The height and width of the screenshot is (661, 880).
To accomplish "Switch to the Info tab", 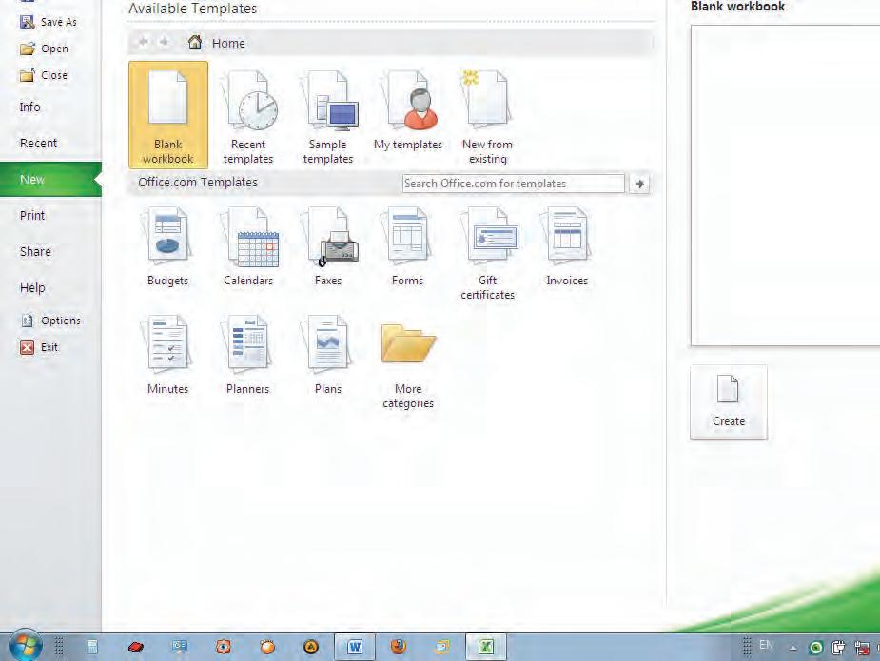I will pos(29,107).
